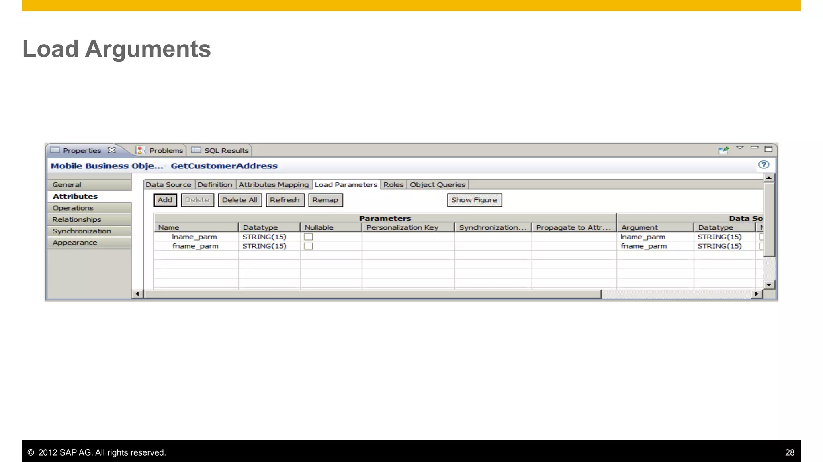823x462 pixels.
Task: Select the fname_parm parameter name cell
Action: (196, 246)
